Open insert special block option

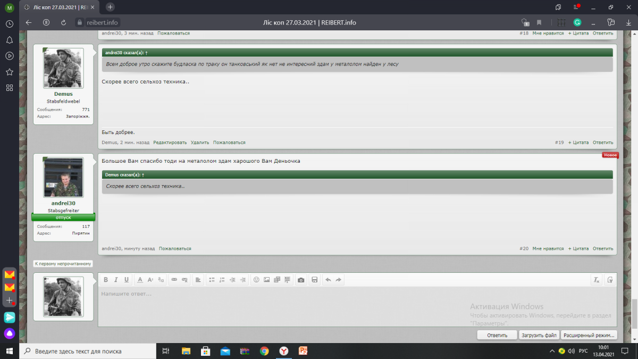pos(288,280)
